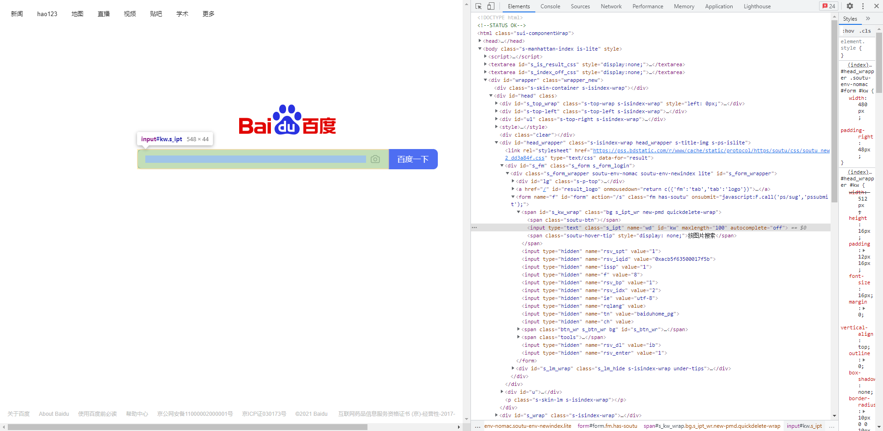
Task: Open the 学术 link
Action: 183,14
